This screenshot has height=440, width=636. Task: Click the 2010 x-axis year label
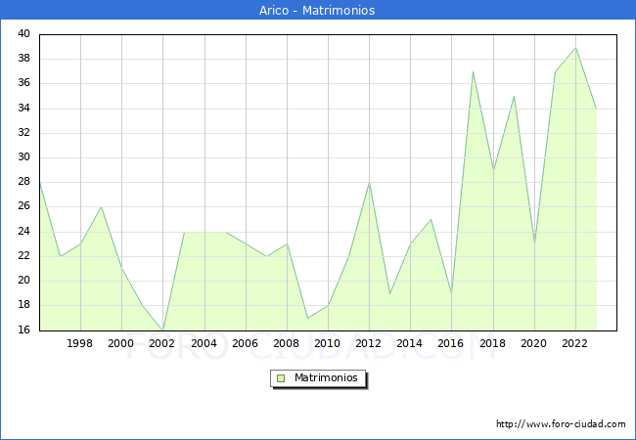point(327,344)
